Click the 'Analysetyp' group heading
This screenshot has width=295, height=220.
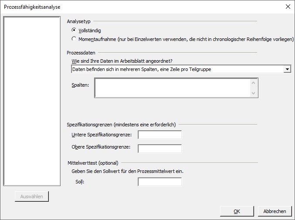78,21
